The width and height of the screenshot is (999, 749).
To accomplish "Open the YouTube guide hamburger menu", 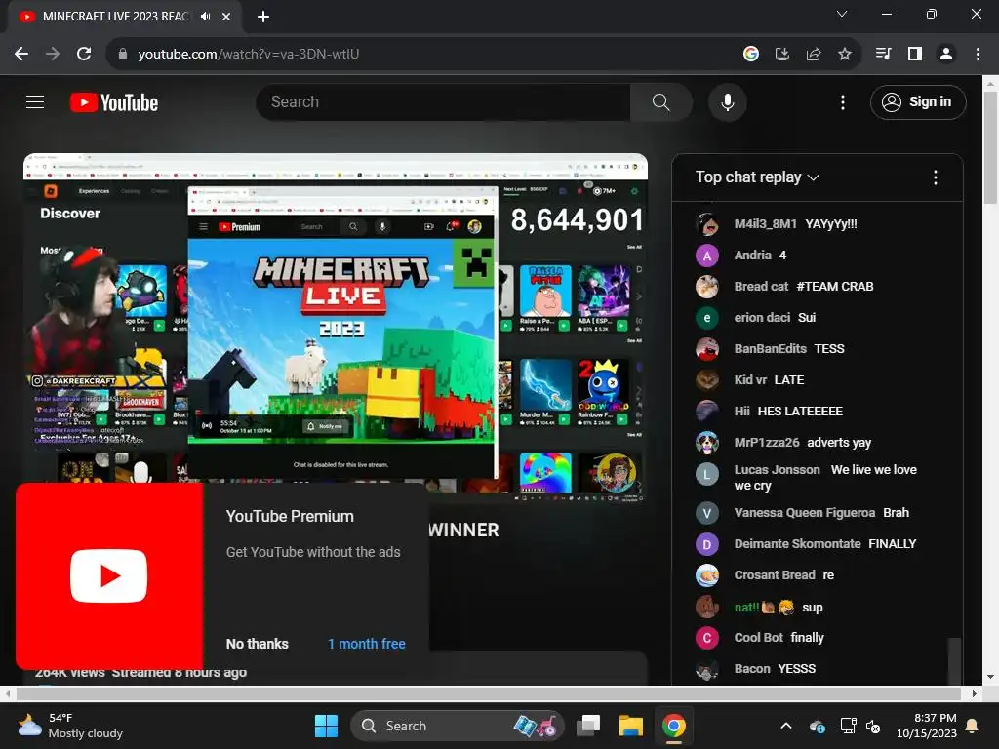I will [x=35, y=101].
